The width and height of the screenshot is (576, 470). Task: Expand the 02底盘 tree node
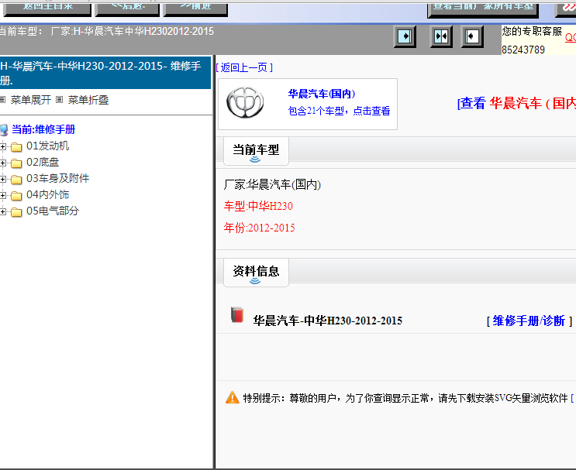2,163
